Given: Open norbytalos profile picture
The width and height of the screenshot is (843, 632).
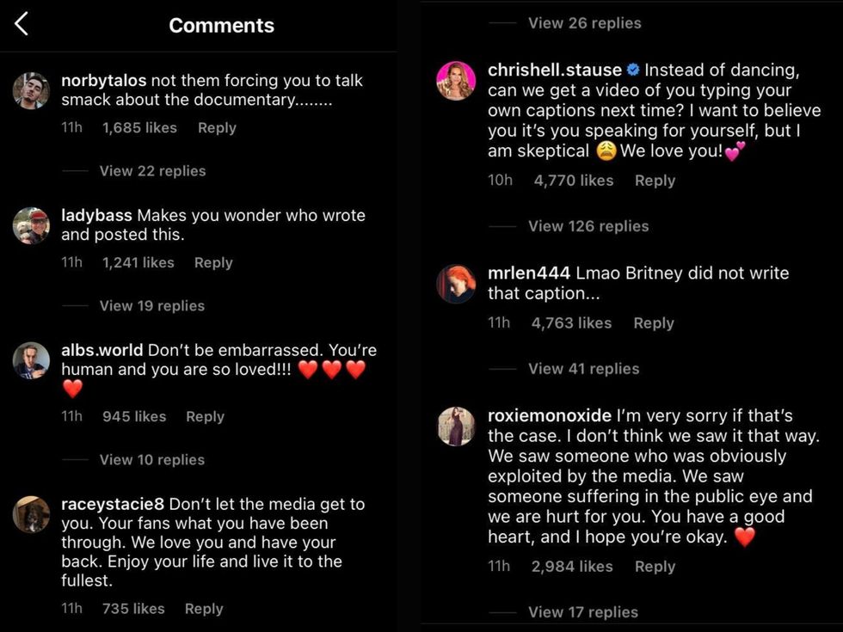Looking at the screenshot, I should click(x=32, y=90).
